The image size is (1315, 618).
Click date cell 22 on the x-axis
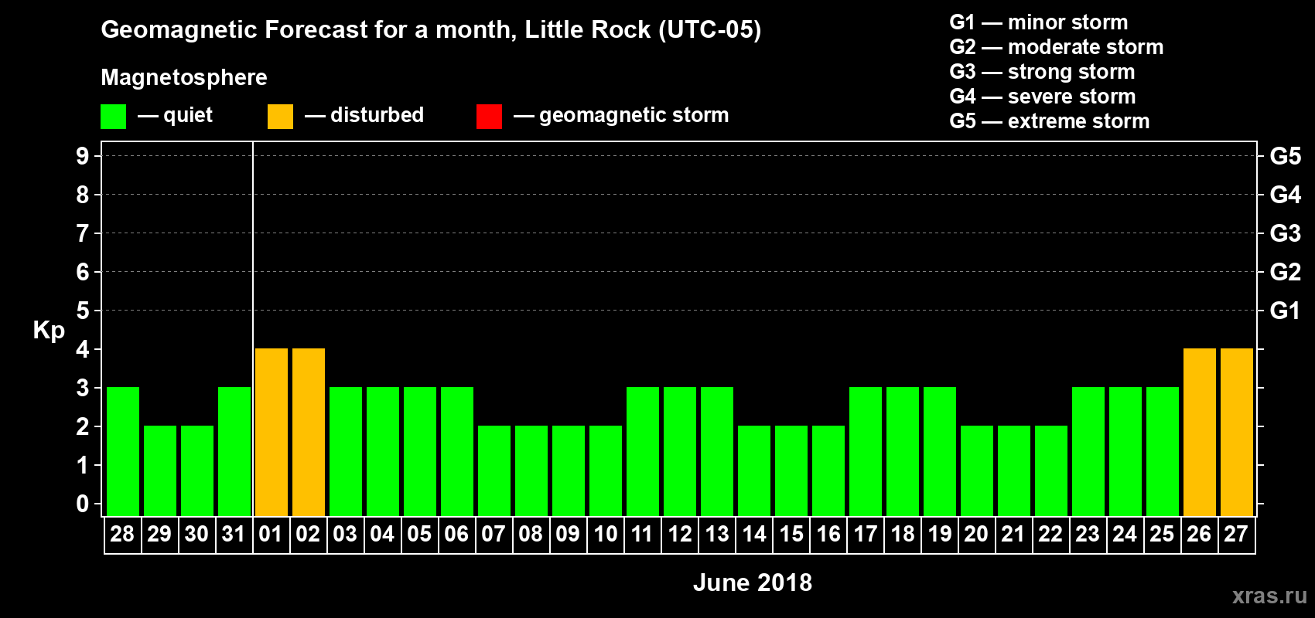(1051, 535)
